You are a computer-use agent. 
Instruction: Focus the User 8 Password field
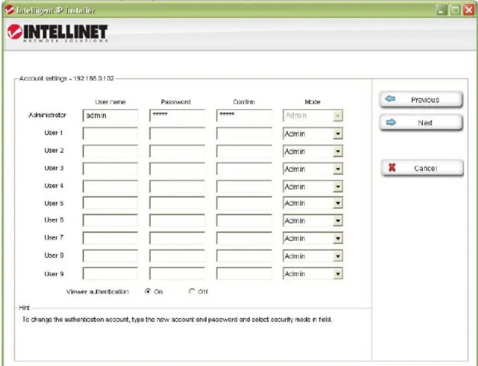tap(177, 256)
